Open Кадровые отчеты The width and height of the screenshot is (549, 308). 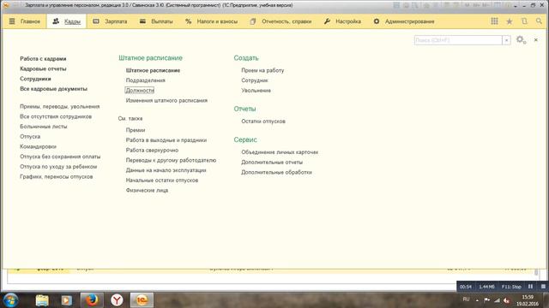pyautogui.click(x=43, y=68)
